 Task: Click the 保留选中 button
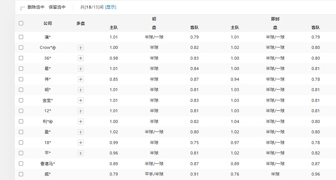pyautogui.click(x=57, y=7)
